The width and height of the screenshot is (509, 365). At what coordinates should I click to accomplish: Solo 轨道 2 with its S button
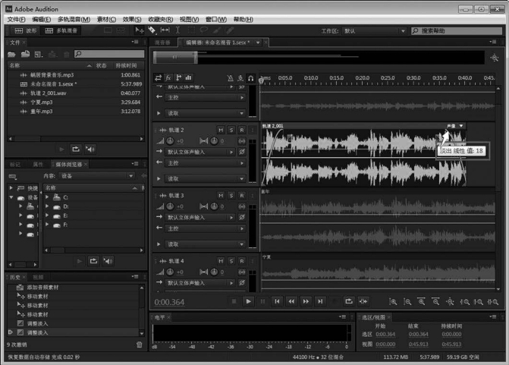[x=231, y=130]
